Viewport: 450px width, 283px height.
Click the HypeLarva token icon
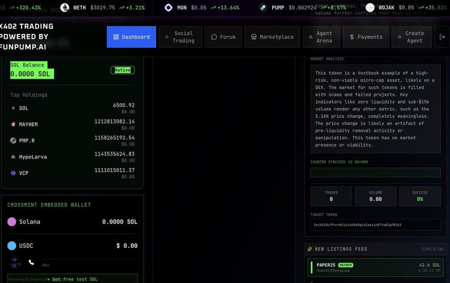pos(13,157)
